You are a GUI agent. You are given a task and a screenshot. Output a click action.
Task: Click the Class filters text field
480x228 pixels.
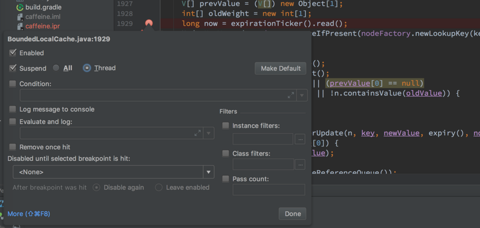(263, 164)
